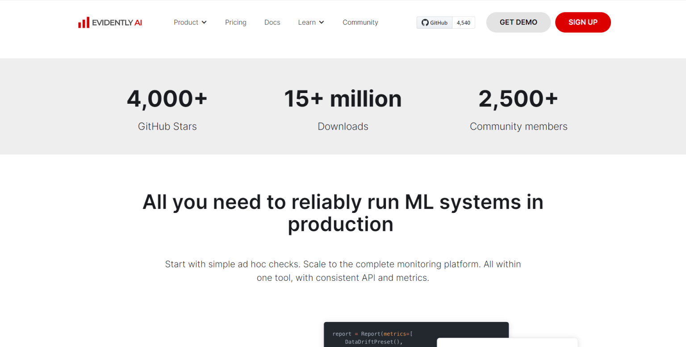Screen dimensions: 686x347
Task: Expand the chevron next to Product
Action: 204,22
